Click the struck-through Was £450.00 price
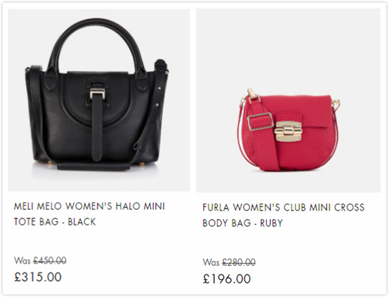 40,260
